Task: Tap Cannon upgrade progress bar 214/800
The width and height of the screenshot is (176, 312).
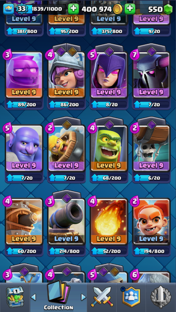Action: [x=66, y=251]
